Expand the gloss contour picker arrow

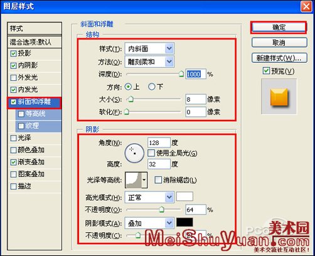(144, 180)
